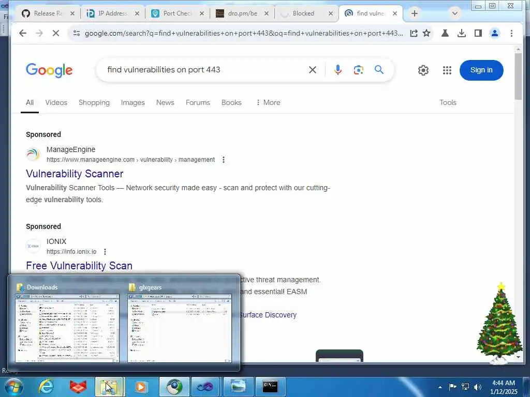Open the Free Vulnerability Scan result

pos(79,266)
